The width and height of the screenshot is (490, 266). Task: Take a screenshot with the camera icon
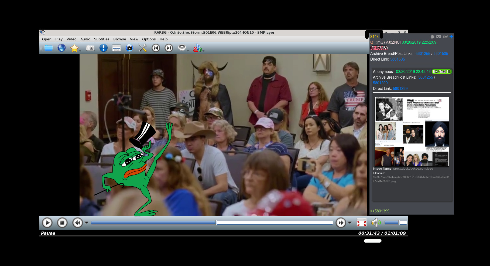click(90, 48)
